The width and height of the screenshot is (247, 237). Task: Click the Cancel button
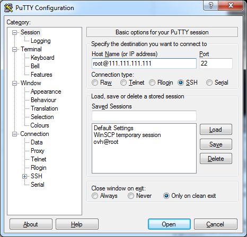pyautogui.click(x=216, y=224)
